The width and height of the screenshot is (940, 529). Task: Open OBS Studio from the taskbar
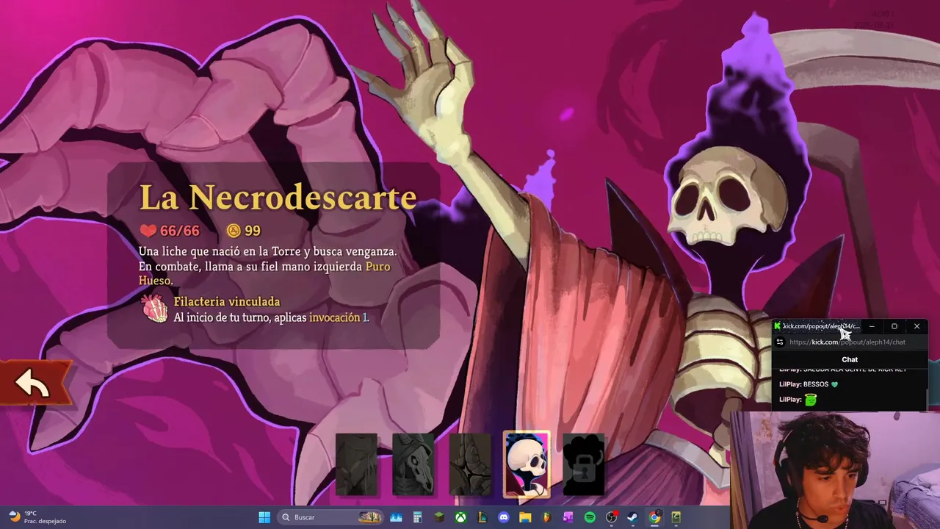coord(611,517)
